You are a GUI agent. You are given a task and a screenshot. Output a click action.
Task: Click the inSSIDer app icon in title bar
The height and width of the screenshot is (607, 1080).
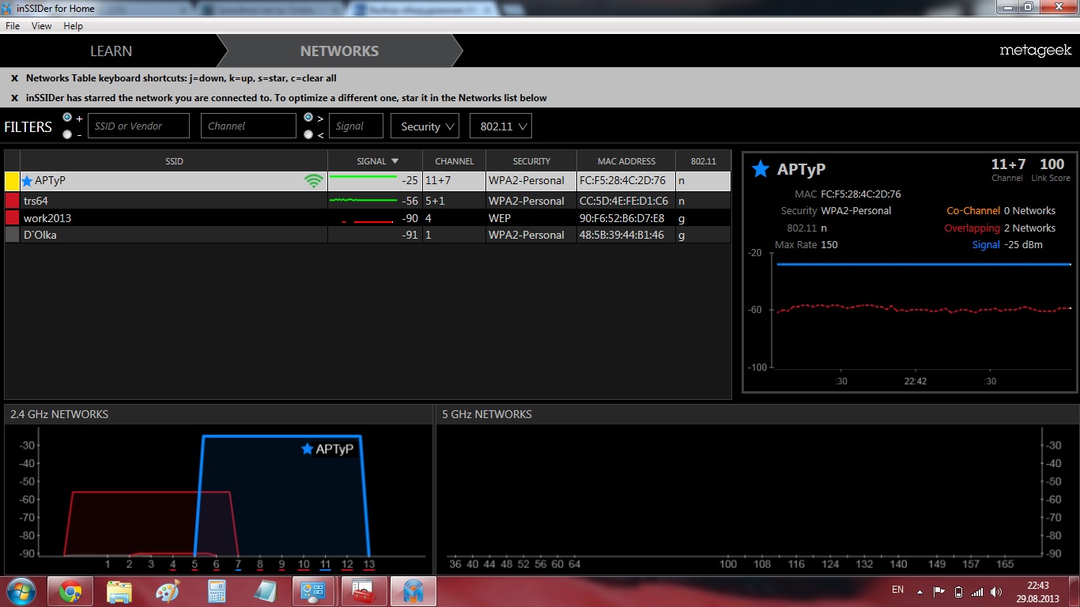pyautogui.click(x=8, y=8)
